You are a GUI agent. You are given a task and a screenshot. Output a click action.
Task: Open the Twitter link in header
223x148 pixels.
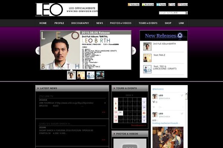tap(161, 5)
